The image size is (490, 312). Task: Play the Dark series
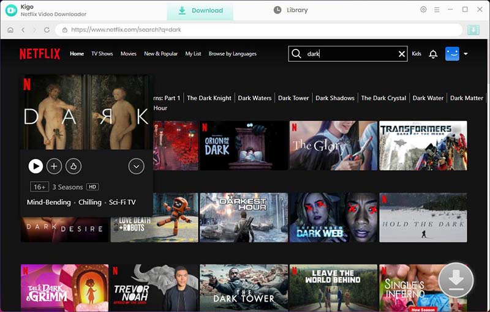click(x=36, y=166)
